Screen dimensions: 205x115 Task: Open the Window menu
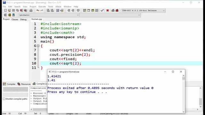tap(68, 6)
